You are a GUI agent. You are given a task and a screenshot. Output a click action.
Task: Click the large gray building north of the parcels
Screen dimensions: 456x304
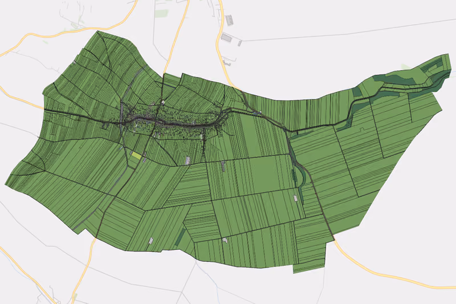(226, 37)
